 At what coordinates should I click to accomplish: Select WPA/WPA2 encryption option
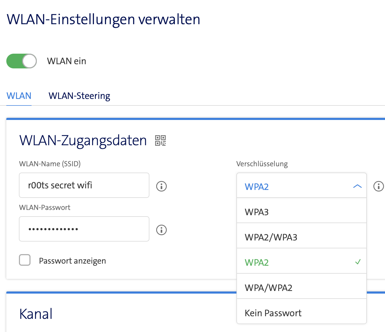tap(301, 288)
